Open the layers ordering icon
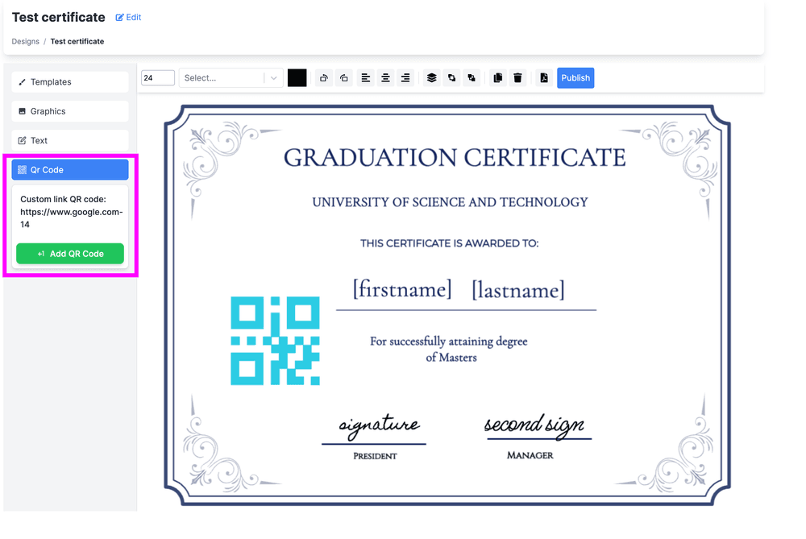Screen dimensions: 806x539 pos(431,77)
